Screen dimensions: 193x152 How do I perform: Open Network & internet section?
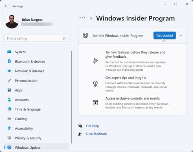click(x=37, y=71)
